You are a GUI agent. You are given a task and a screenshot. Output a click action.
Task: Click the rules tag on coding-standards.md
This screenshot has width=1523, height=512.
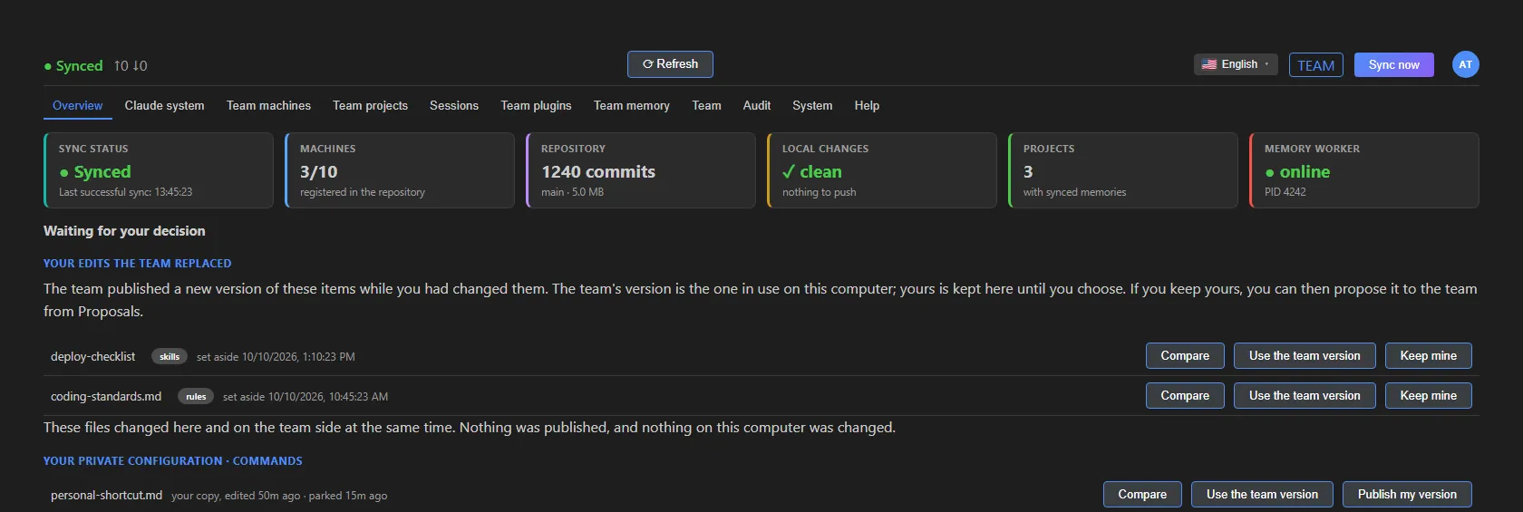[x=196, y=397]
